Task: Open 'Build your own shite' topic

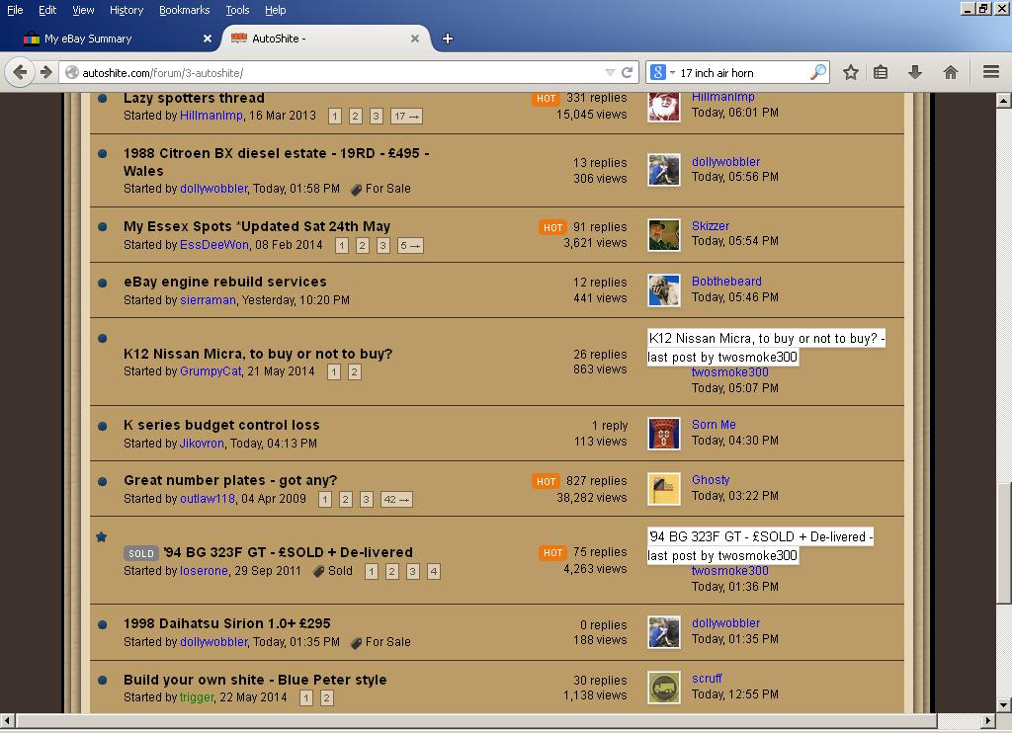Action: [255, 680]
